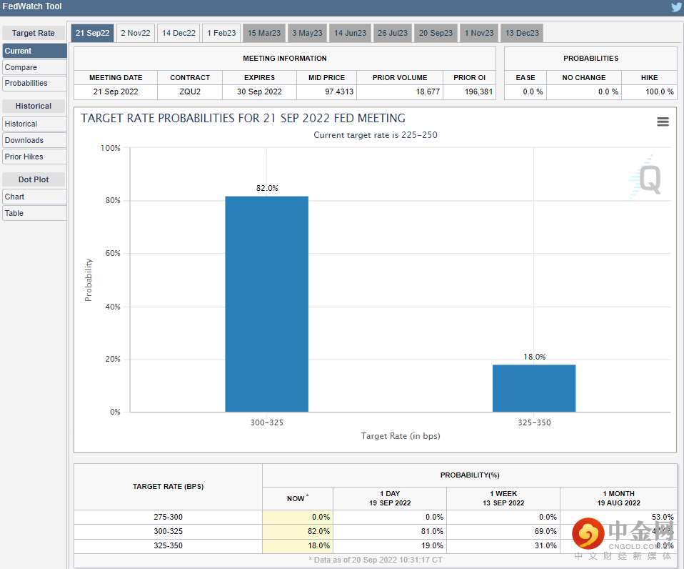Click the Q watermark logo in chart
The image size is (684, 569).
pos(649,179)
